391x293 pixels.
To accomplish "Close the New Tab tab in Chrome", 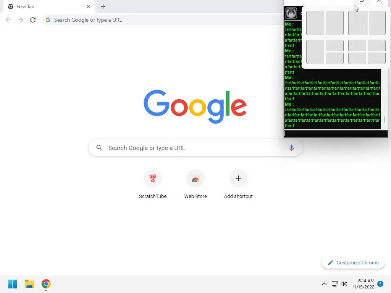I will (x=89, y=6).
